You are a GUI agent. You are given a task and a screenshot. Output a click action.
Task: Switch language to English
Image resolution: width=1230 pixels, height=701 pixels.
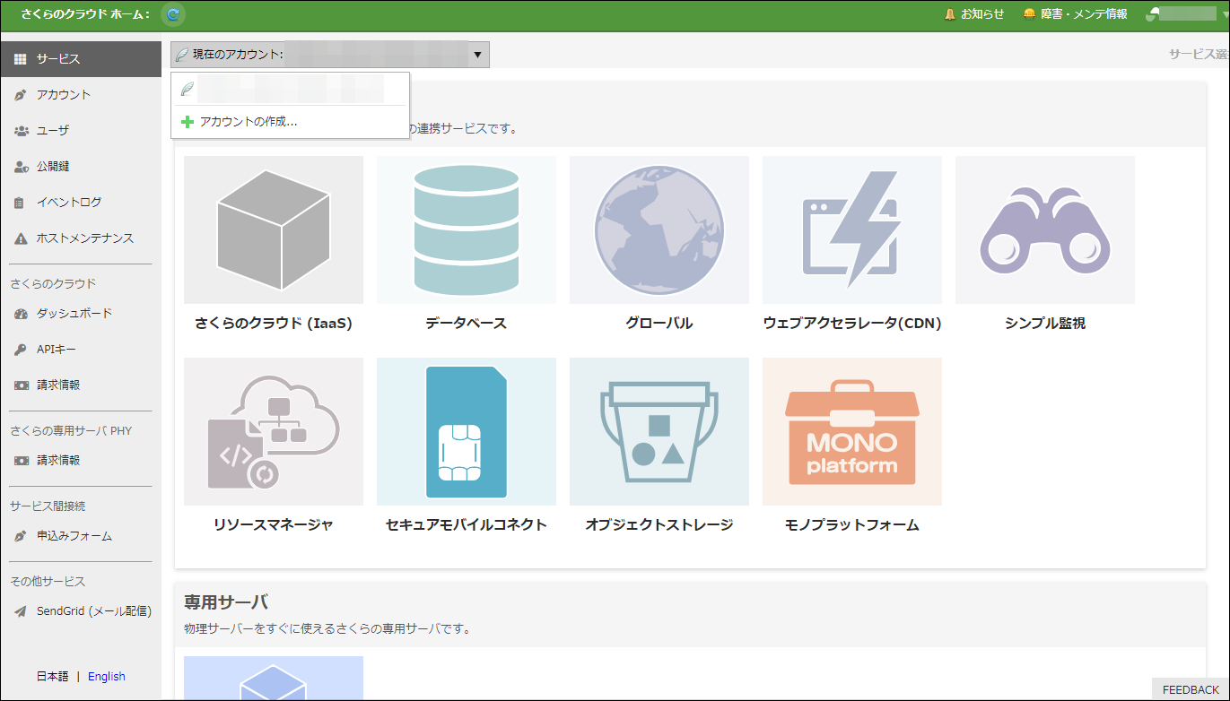[107, 677]
